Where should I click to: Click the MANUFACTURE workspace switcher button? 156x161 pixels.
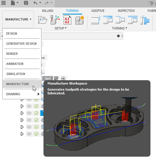18,19
